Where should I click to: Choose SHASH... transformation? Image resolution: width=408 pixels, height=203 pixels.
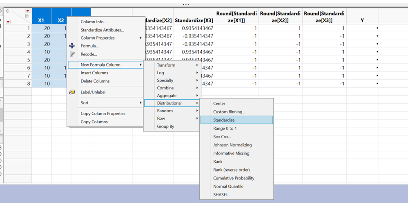coord(221,195)
